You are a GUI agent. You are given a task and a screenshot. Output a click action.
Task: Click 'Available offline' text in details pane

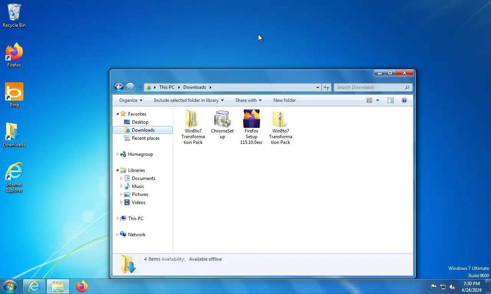point(205,259)
